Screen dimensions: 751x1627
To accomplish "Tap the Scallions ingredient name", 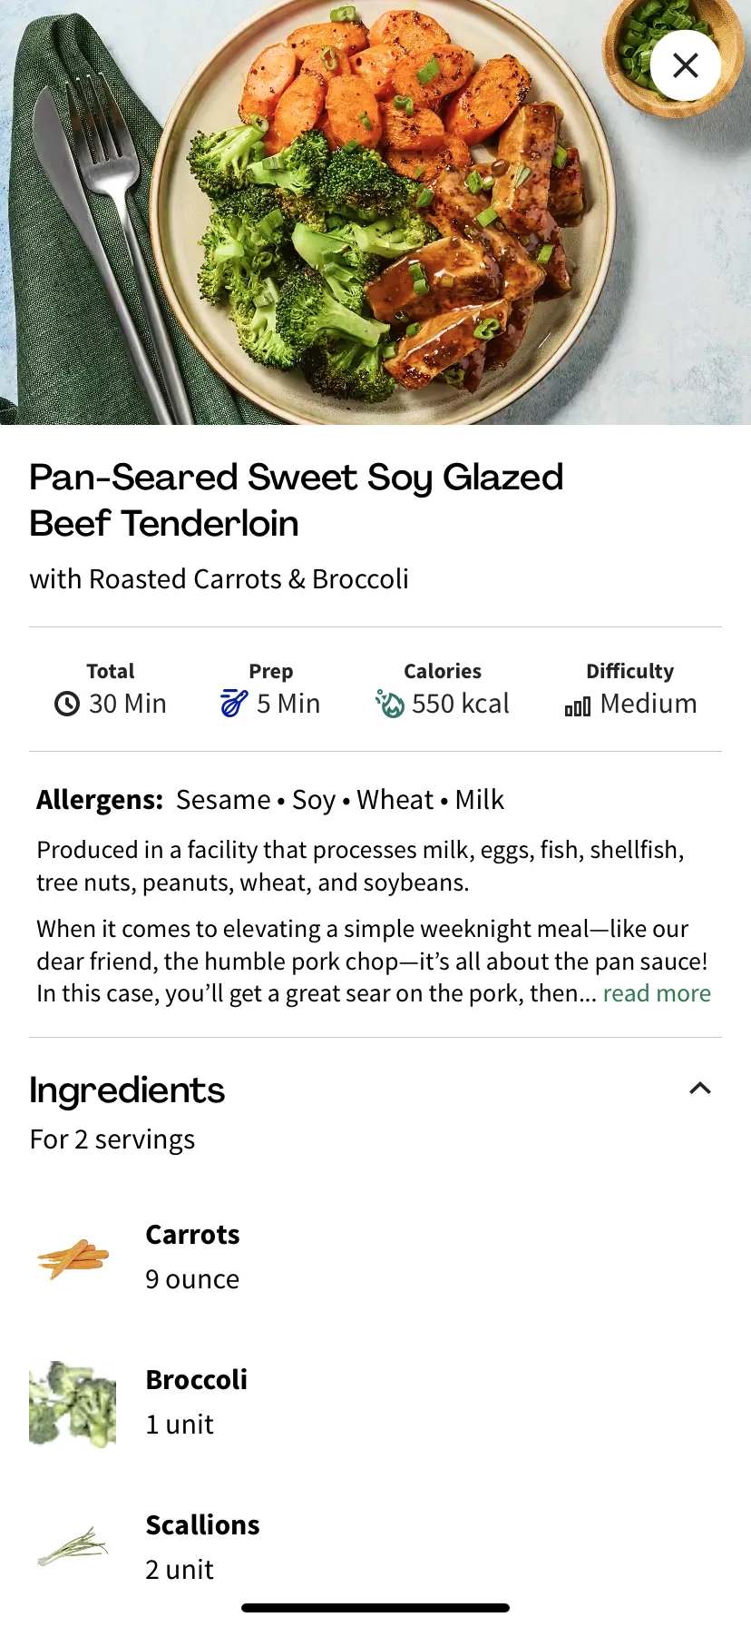I will 202,1525.
